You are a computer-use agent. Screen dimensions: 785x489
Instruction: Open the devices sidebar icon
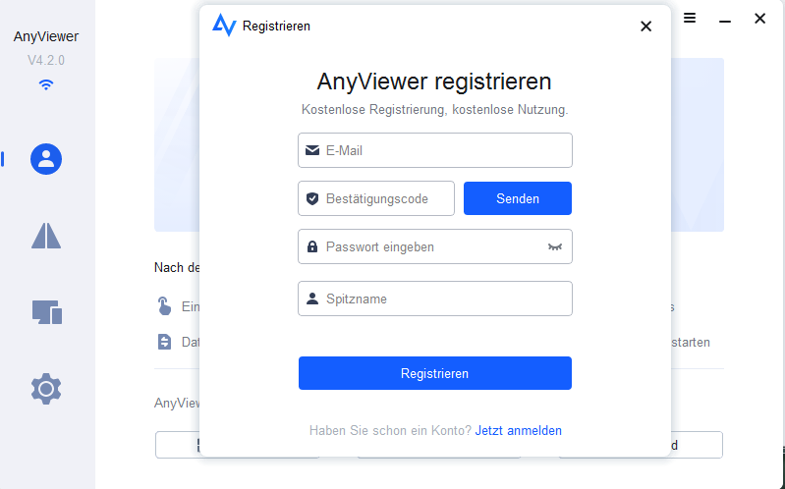pos(46,312)
